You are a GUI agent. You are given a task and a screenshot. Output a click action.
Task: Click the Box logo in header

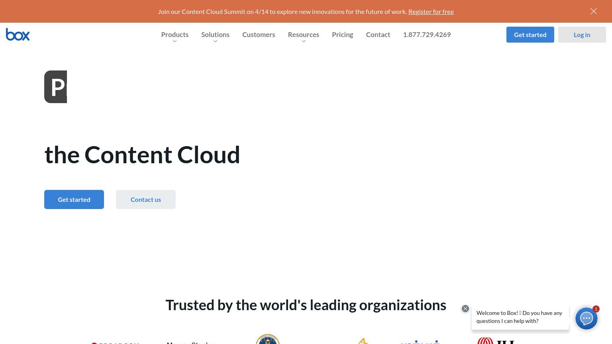point(18,35)
